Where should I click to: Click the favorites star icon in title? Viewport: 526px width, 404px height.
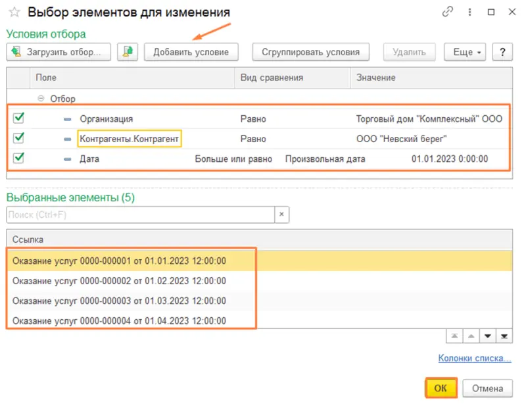[x=14, y=13]
